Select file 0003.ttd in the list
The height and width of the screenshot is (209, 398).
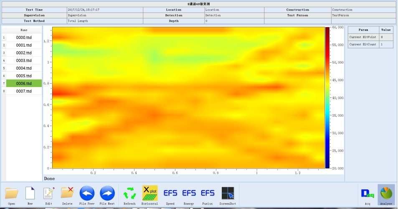(24, 61)
